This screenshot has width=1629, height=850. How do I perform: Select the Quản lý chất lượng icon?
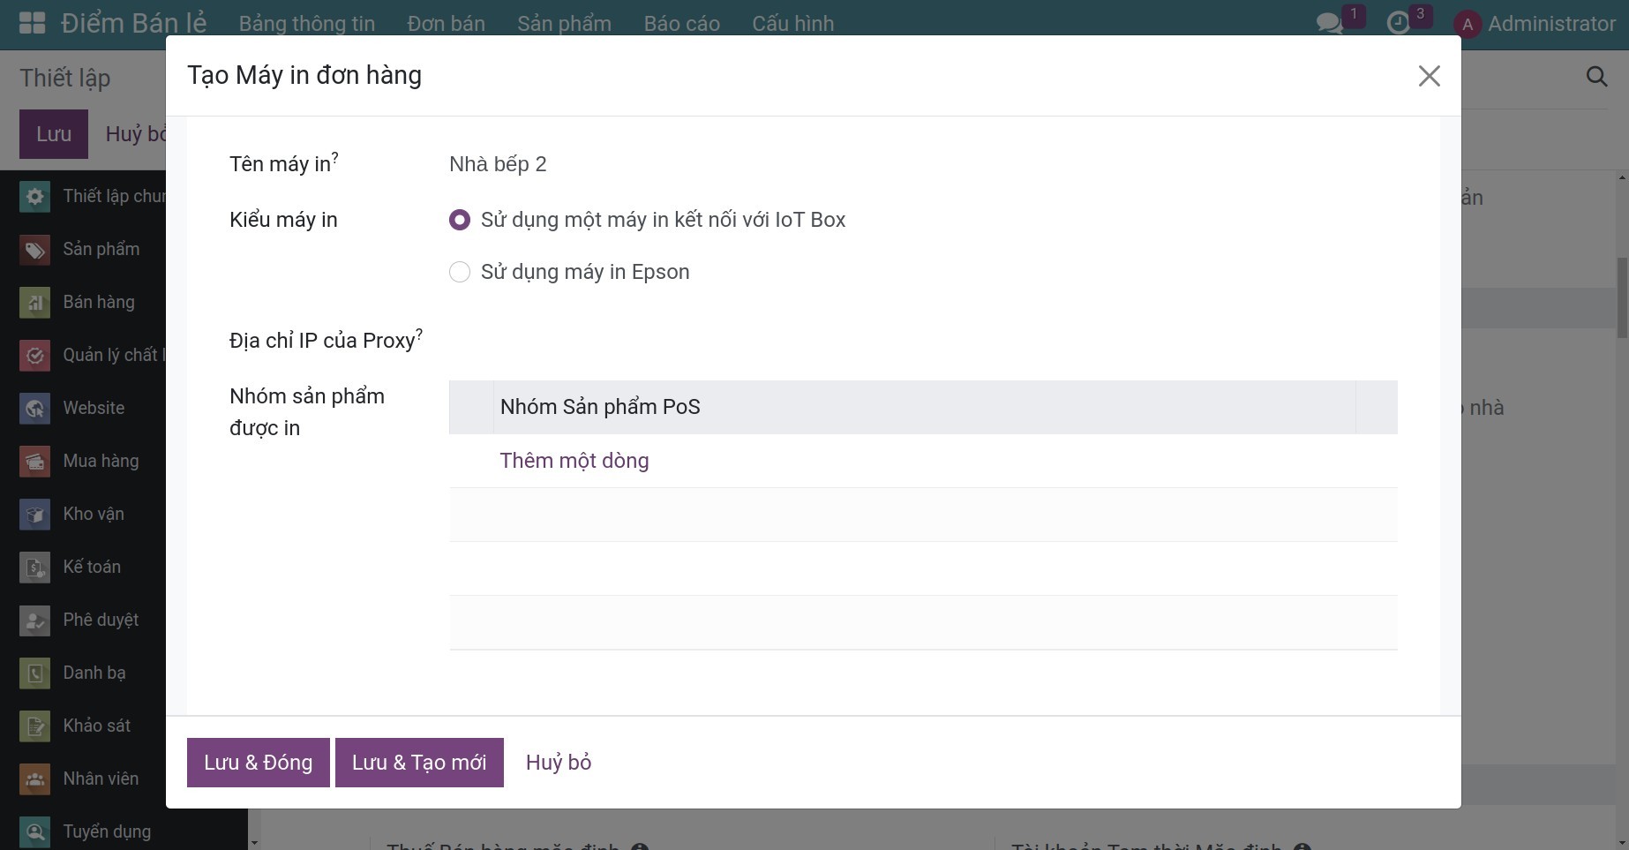coord(34,355)
